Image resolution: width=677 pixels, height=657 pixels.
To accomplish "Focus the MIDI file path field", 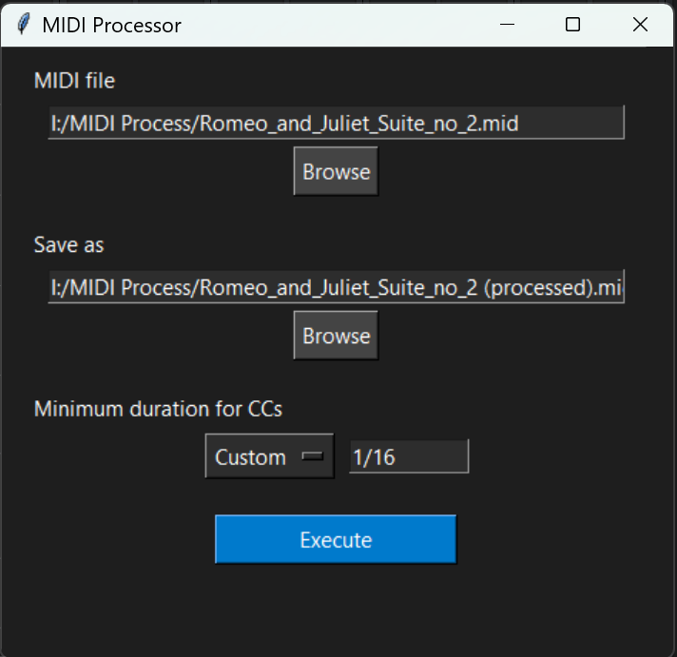I will click(336, 123).
